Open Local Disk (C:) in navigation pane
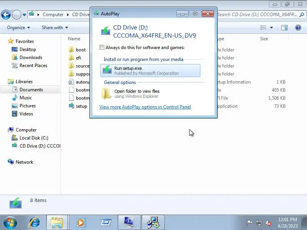307x230 pixels. click(x=34, y=138)
